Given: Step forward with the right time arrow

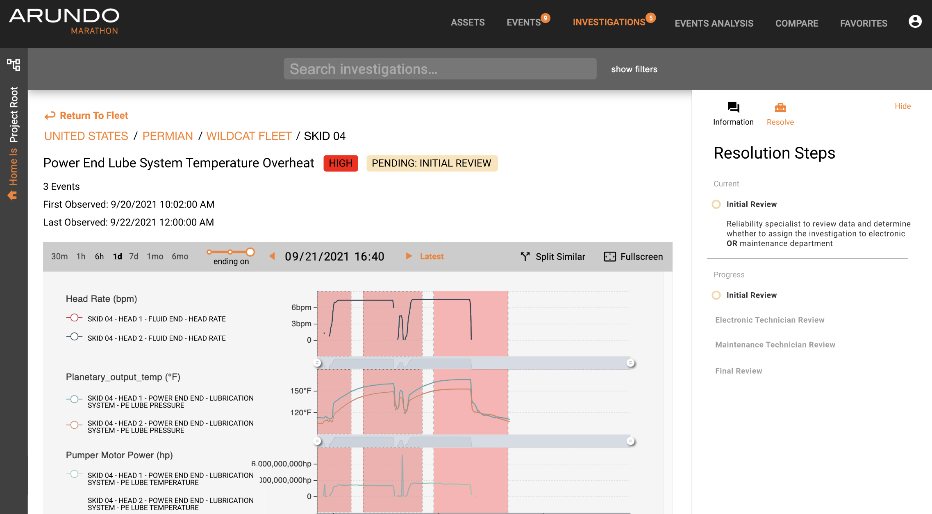Looking at the screenshot, I should click(x=409, y=256).
